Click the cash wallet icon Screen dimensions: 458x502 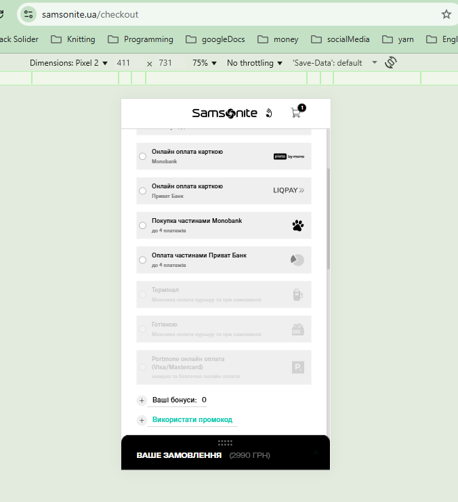coord(298,329)
